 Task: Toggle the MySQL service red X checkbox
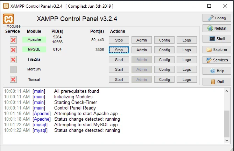pyautogui.click(x=13, y=50)
